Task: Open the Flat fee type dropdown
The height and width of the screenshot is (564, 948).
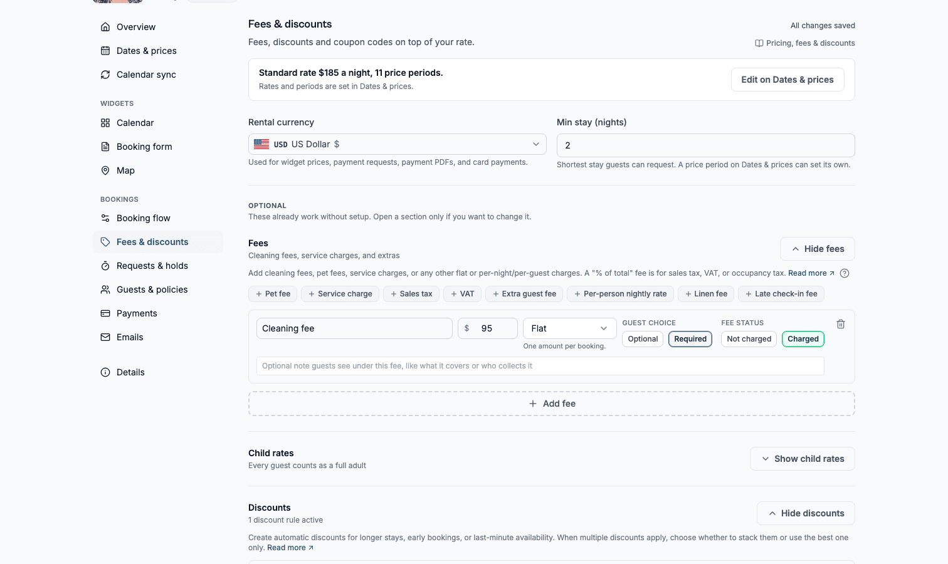Action: (x=570, y=328)
